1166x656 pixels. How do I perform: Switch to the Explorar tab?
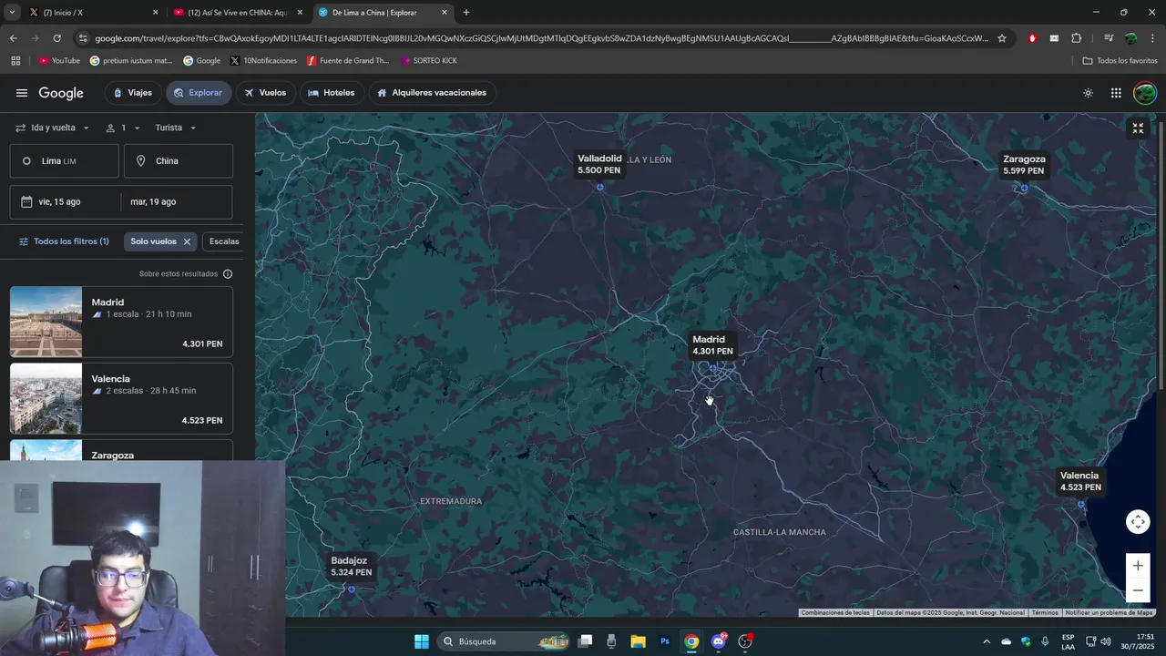198,93
